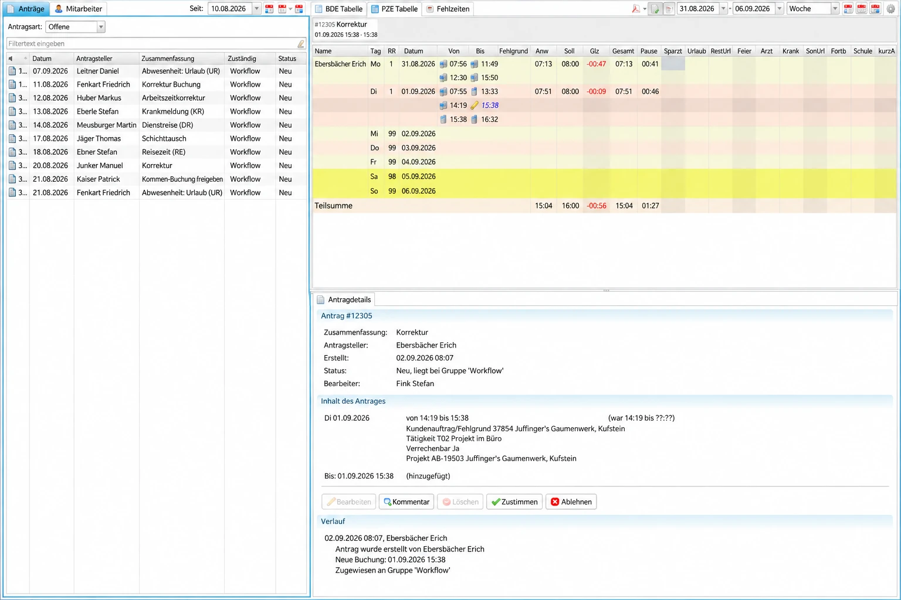Open the Seit date picker dropdown
The height and width of the screenshot is (600, 901).
[x=256, y=9]
